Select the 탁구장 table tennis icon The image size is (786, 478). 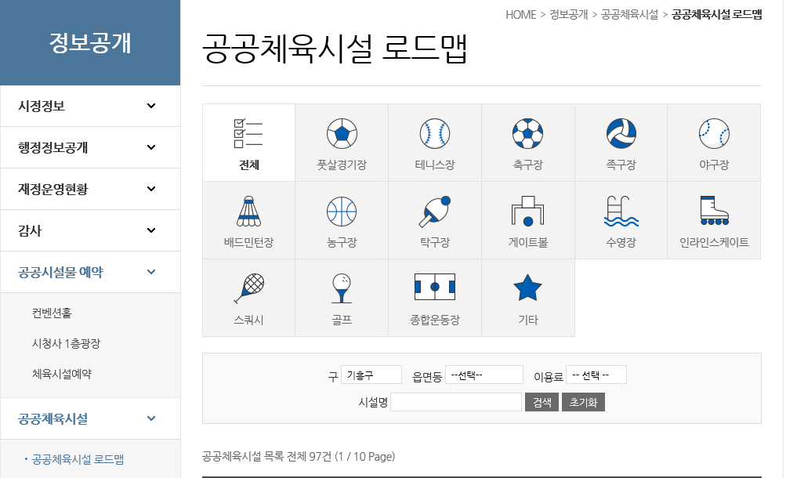click(x=435, y=212)
